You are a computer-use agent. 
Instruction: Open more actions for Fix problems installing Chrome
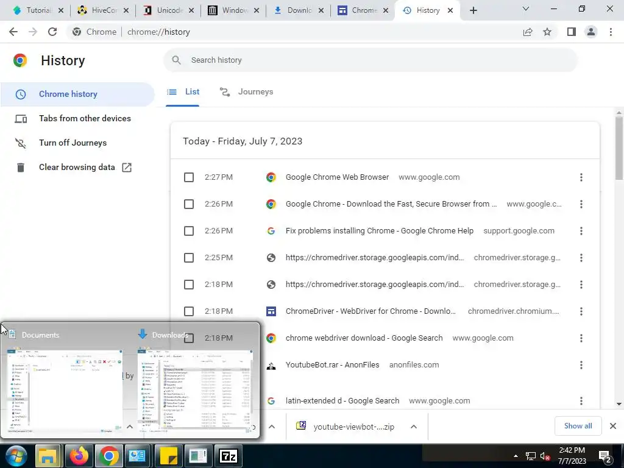581,231
